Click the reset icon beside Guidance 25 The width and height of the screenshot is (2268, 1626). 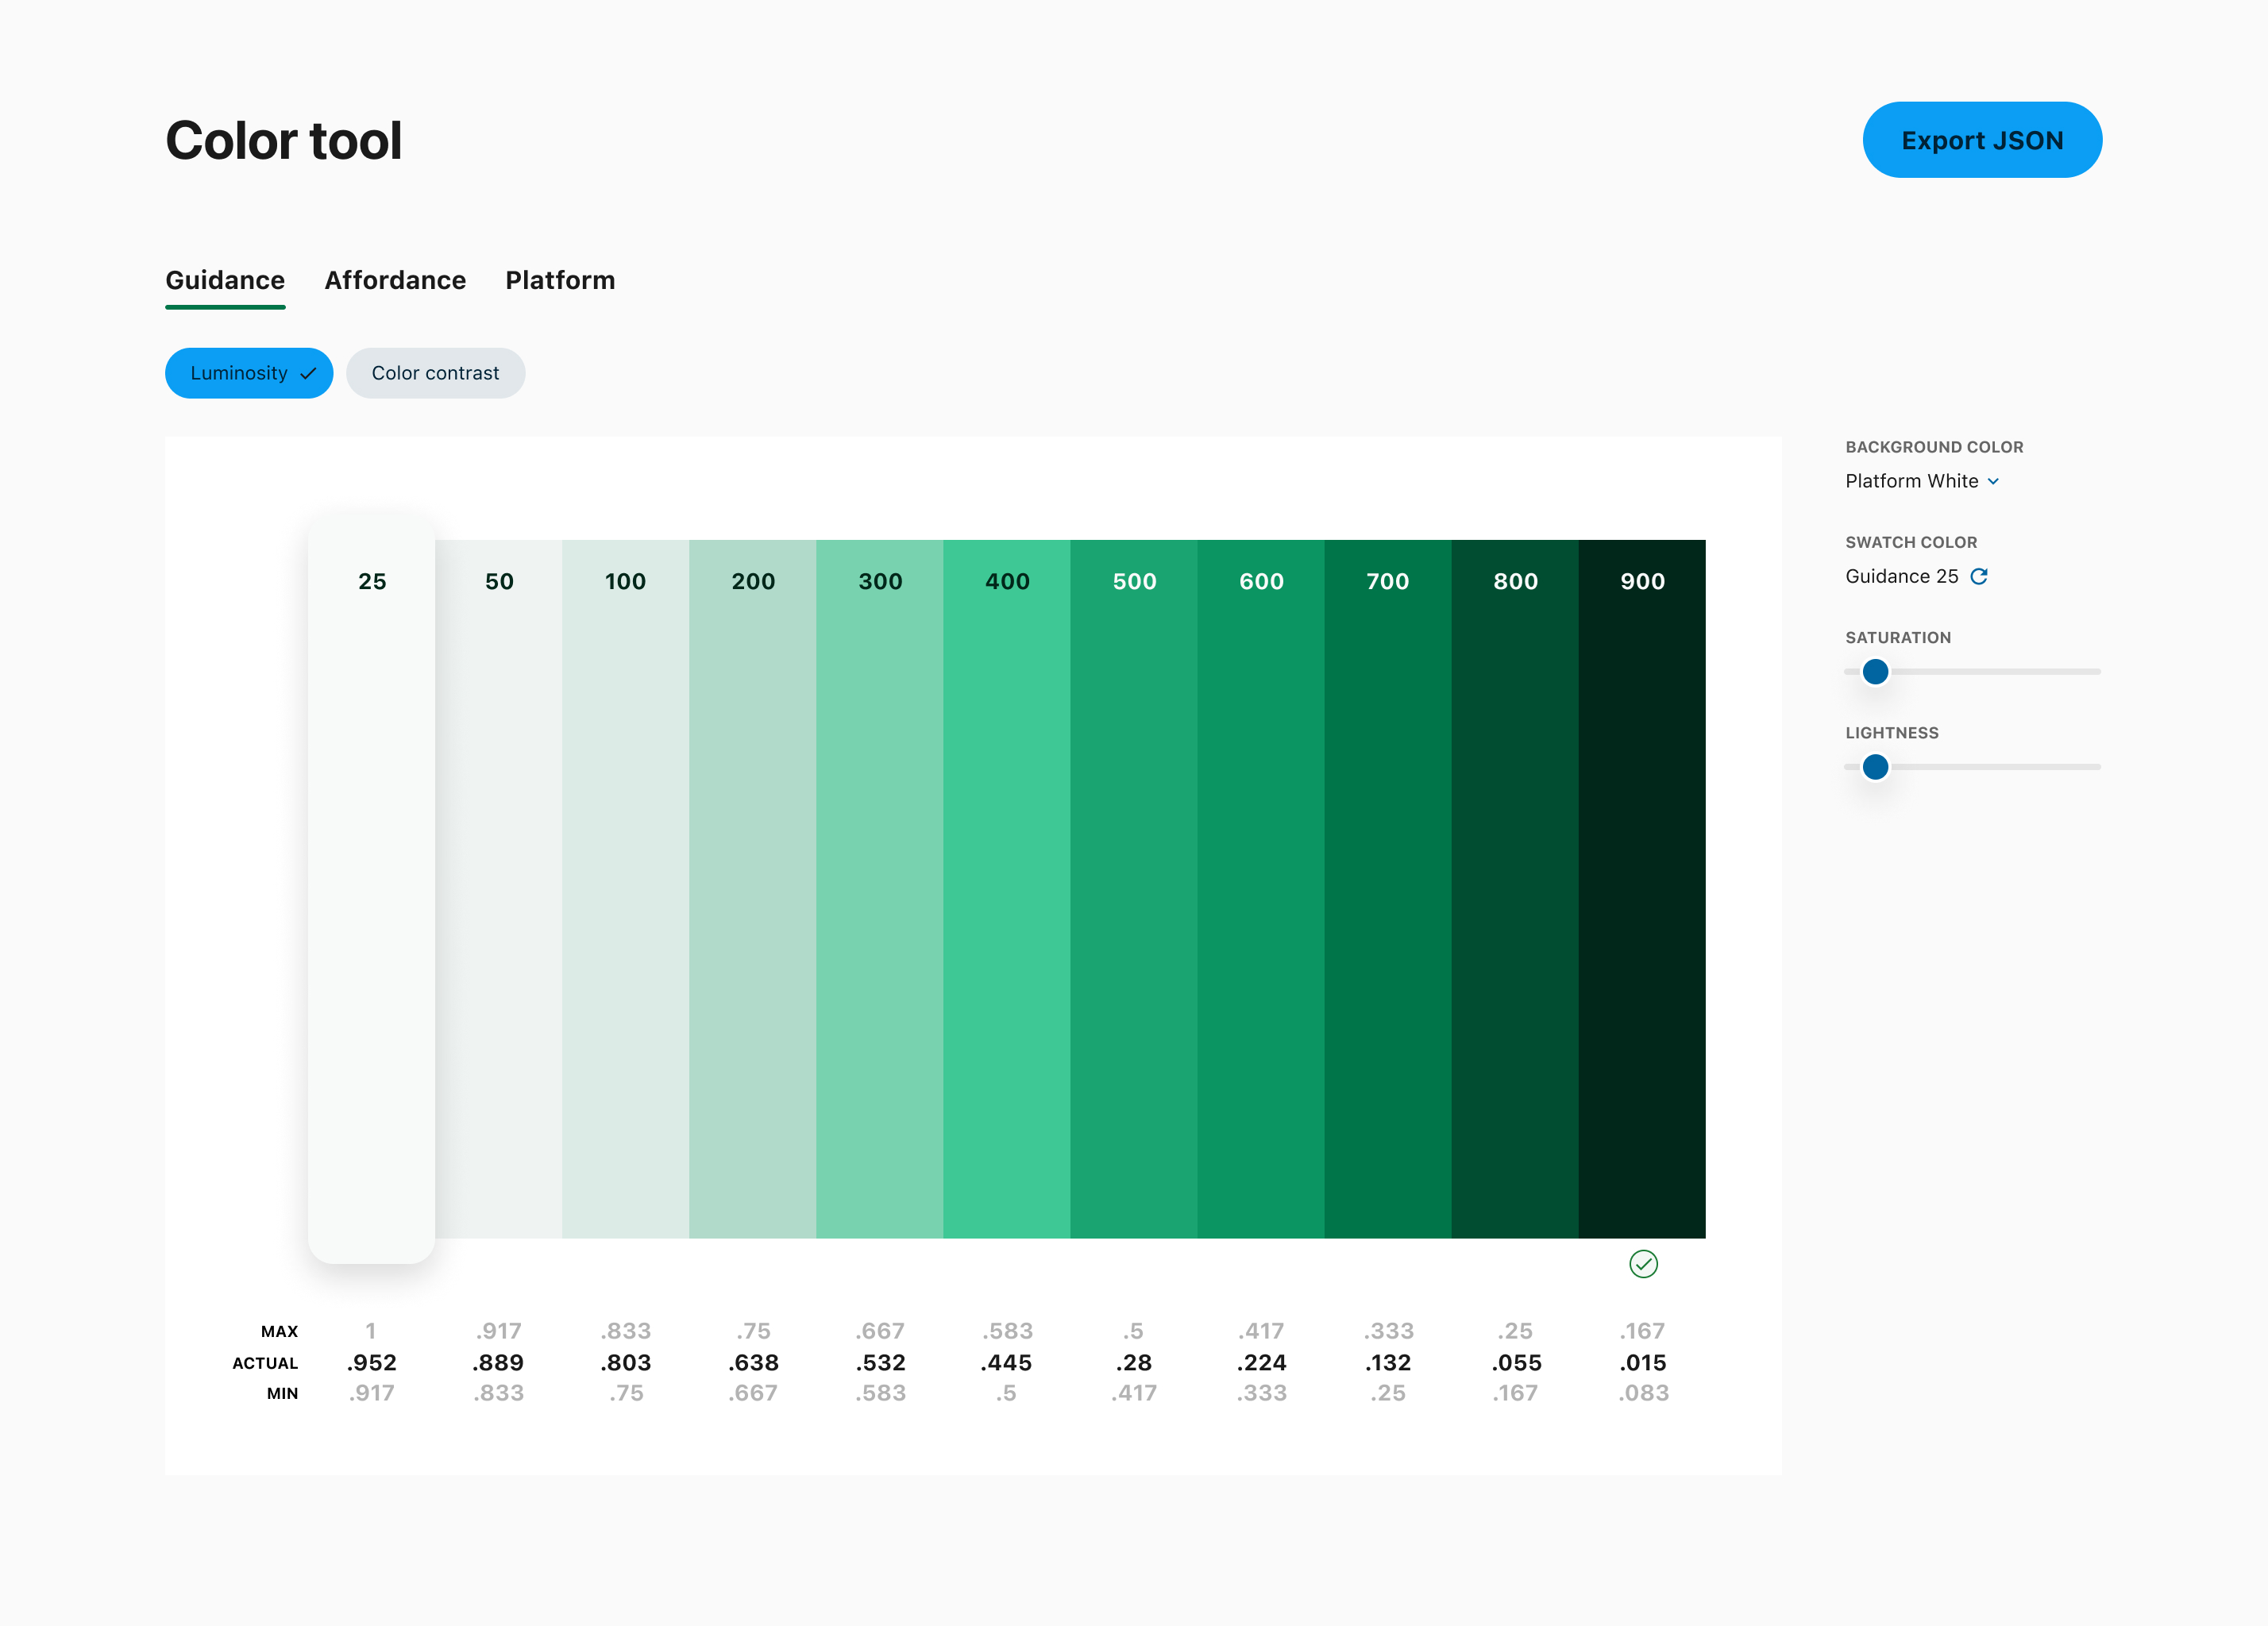click(x=1978, y=576)
